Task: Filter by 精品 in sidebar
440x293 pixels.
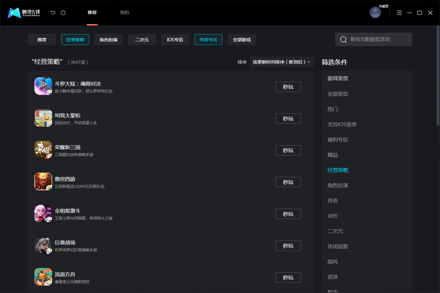Action: 333,155
